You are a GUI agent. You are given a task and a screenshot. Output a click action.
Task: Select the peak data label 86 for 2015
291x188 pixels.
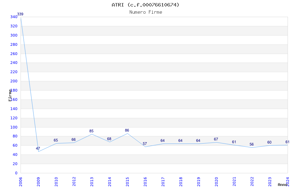127,130
